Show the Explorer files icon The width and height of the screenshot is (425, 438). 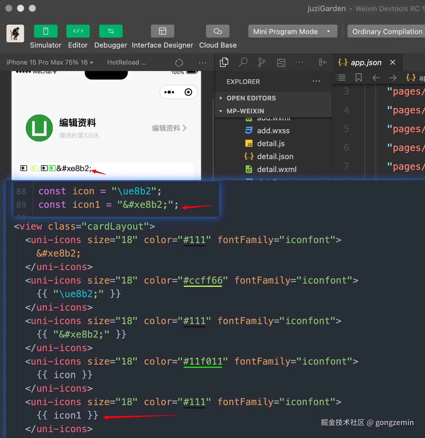224,62
